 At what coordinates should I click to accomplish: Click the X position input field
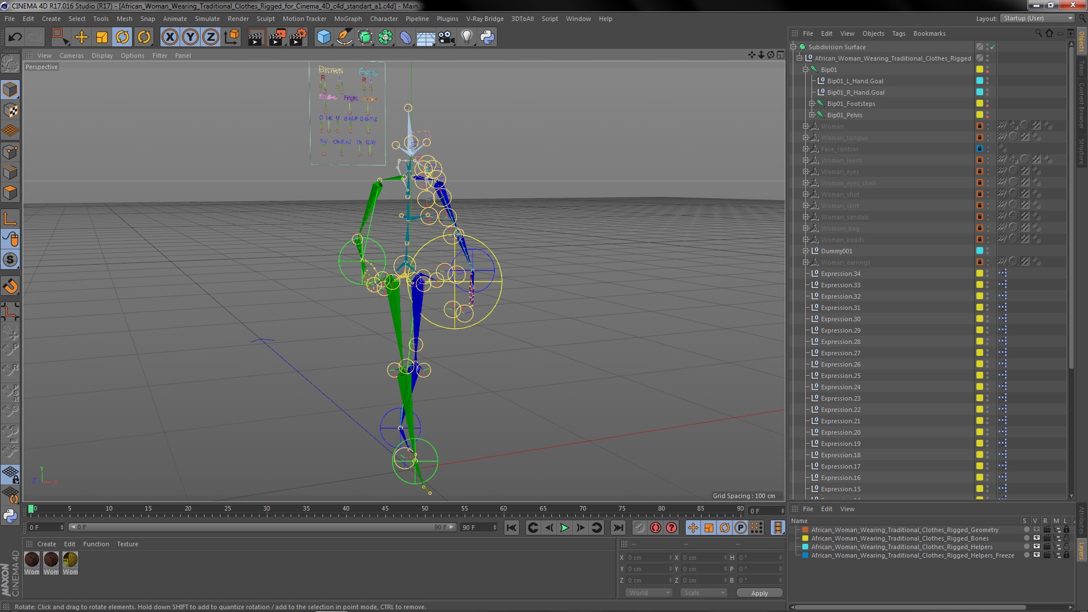(x=649, y=558)
